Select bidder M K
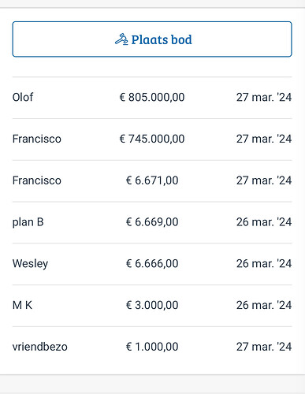This screenshot has height=394, width=305. point(22,305)
